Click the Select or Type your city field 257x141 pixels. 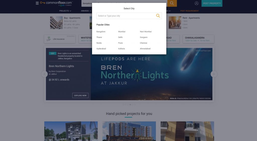pyautogui.click(x=129, y=16)
